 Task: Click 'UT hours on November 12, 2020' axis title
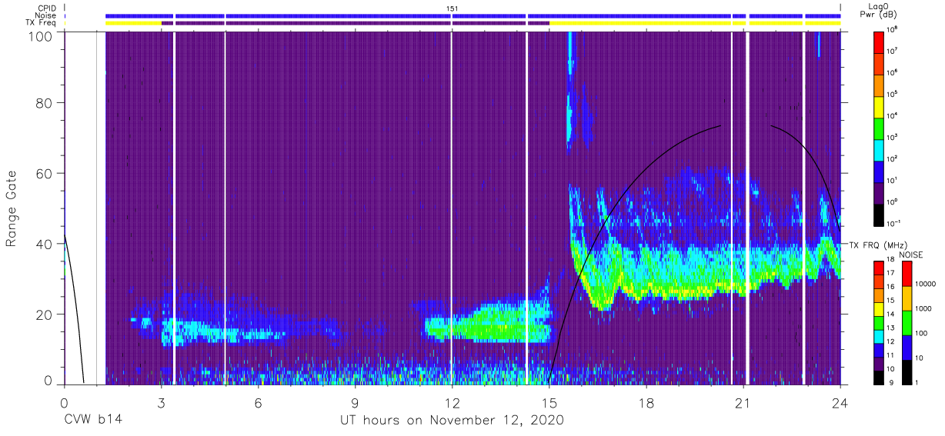[x=452, y=421]
